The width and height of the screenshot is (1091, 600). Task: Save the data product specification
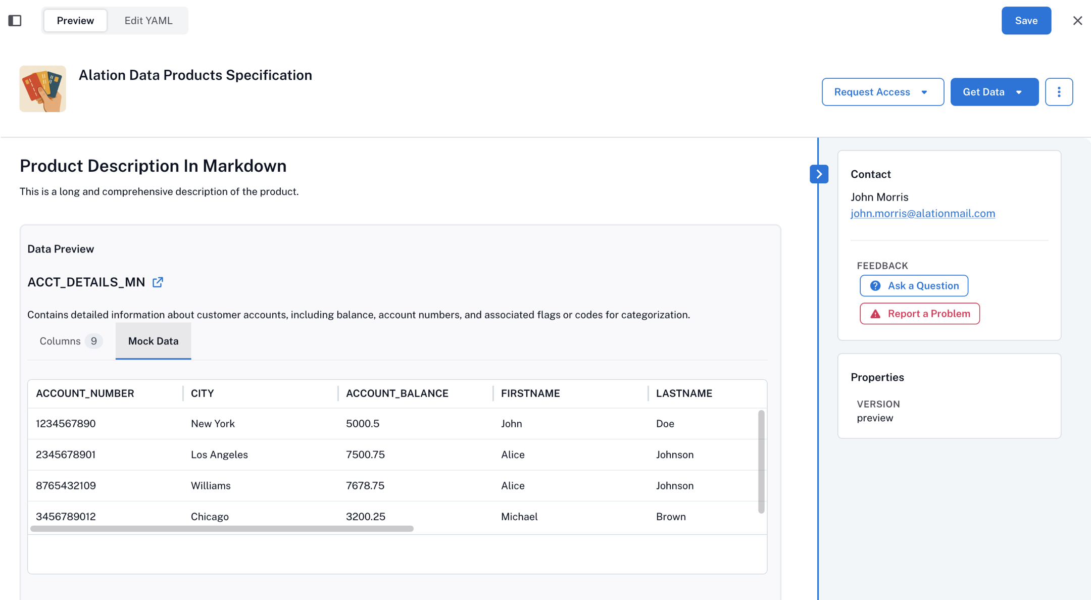tap(1026, 20)
